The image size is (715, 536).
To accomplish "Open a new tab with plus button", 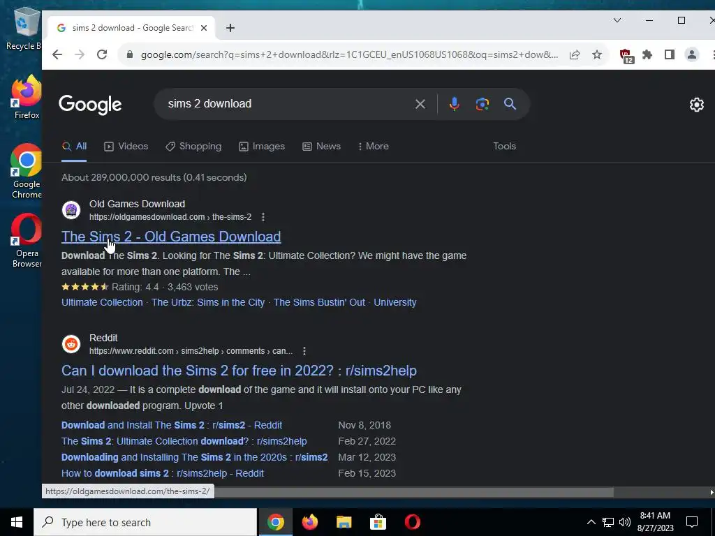I will pyautogui.click(x=230, y=28).
